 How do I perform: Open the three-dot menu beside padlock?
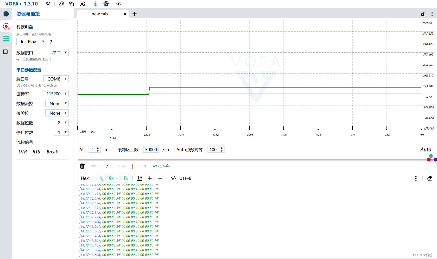point(432,14)
